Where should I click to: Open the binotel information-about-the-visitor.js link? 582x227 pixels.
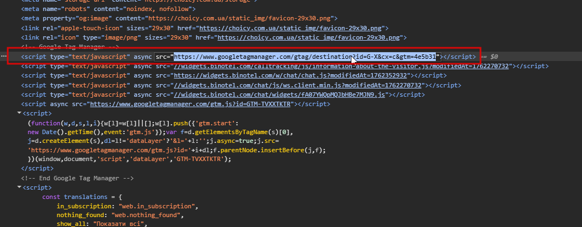[341, 66]
